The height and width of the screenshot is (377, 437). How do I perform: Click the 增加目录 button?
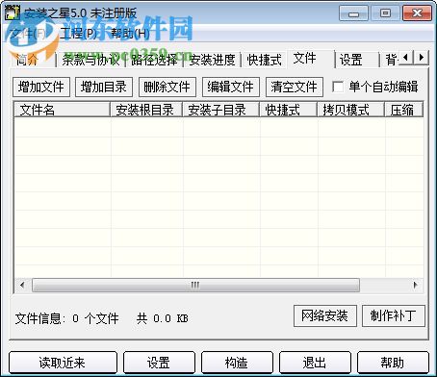[x=104, y=87]
